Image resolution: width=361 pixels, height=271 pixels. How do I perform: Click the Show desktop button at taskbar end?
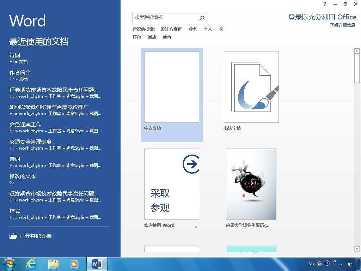pos(359,264)
